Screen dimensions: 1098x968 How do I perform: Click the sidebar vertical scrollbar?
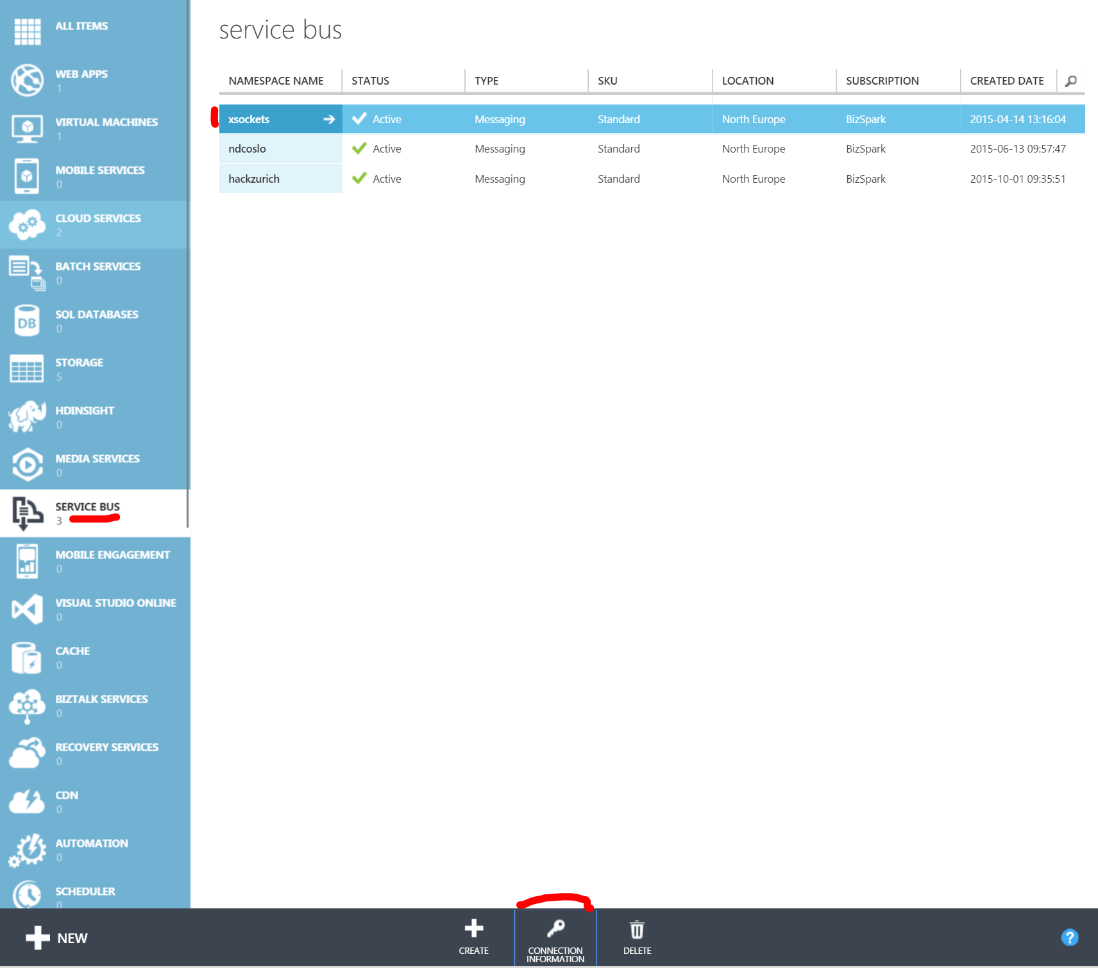click(x=188, y=263)
